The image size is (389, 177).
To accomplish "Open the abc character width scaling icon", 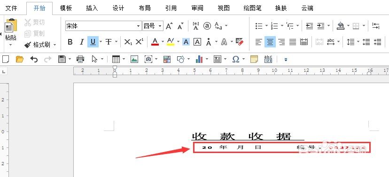I will click(x=331, y=42).
